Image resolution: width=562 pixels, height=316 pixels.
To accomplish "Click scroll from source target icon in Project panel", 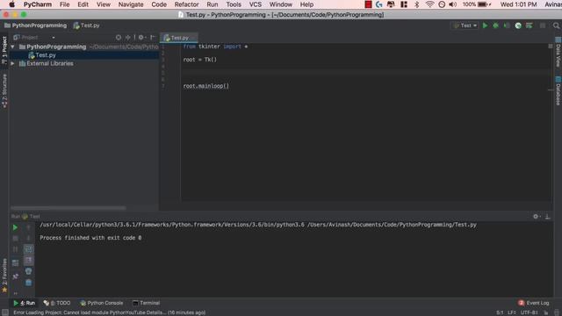I will [119, 37].
